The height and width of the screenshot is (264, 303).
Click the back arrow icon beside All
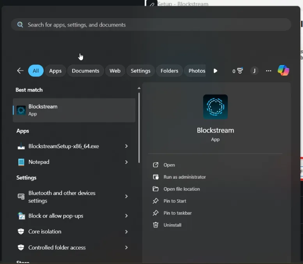pyautogui.click(x=20, y=71)
